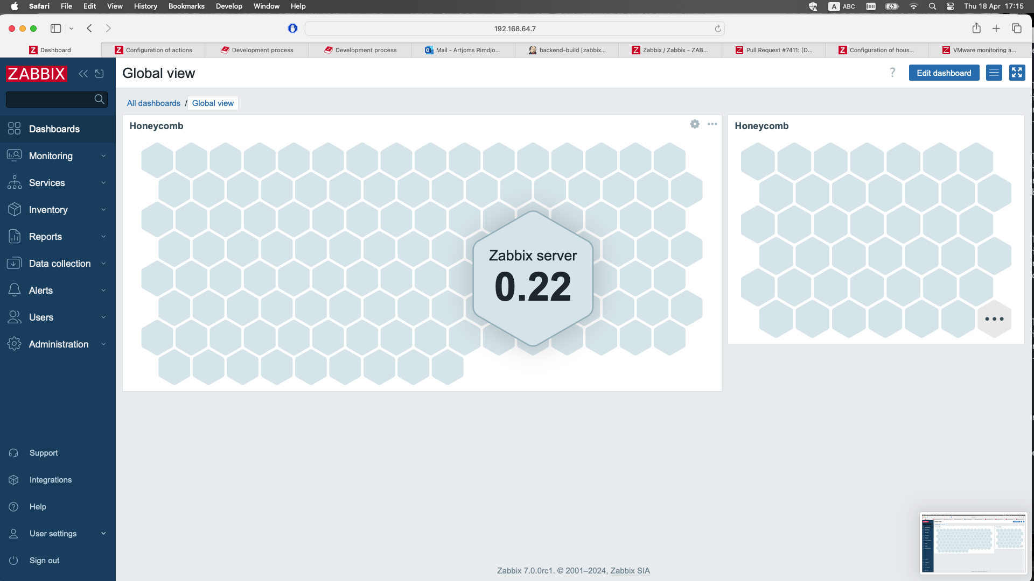The width and height of the screenshot is (1034, 581).
Task: Switch to Pull Request #7411 tab
Action: coord(773,50)
